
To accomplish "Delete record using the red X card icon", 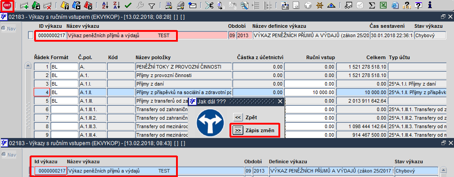I will 47,5.
